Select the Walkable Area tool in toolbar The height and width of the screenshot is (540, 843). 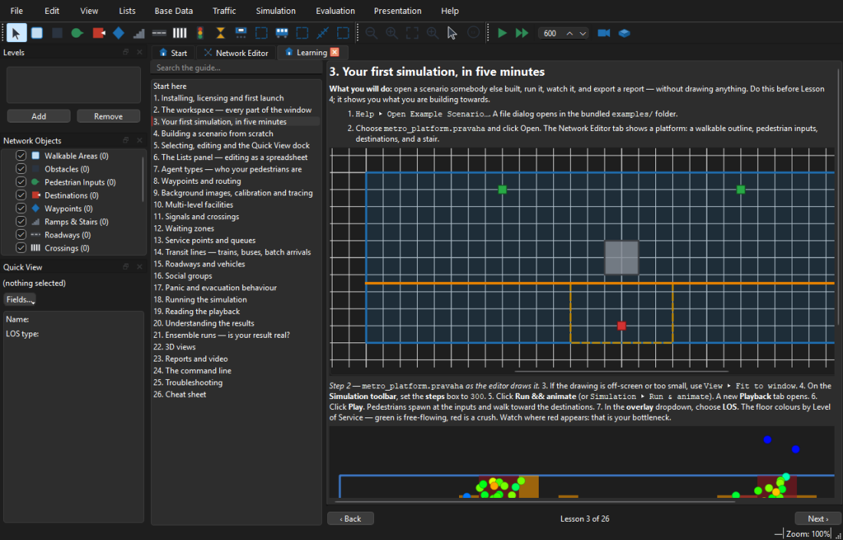click(x=37, y=33)
